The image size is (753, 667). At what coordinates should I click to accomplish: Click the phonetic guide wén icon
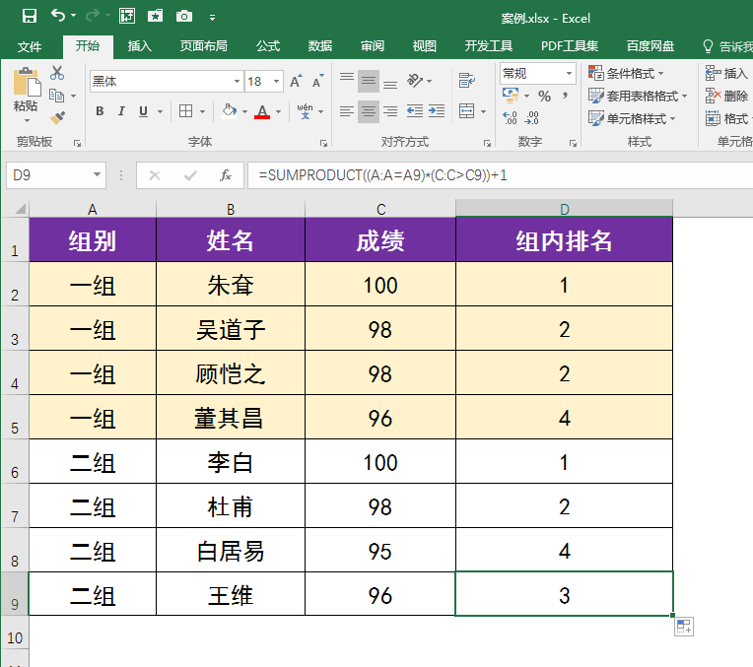pyautogui.click(x=305, y=111)
